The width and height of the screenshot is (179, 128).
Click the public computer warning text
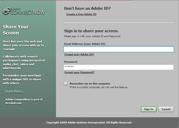coord(99,87)
